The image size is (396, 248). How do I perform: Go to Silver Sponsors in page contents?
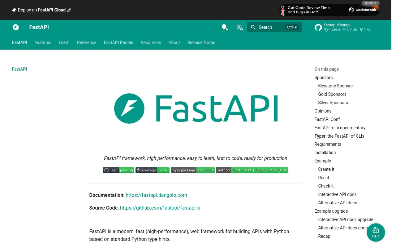pos(333,103)
